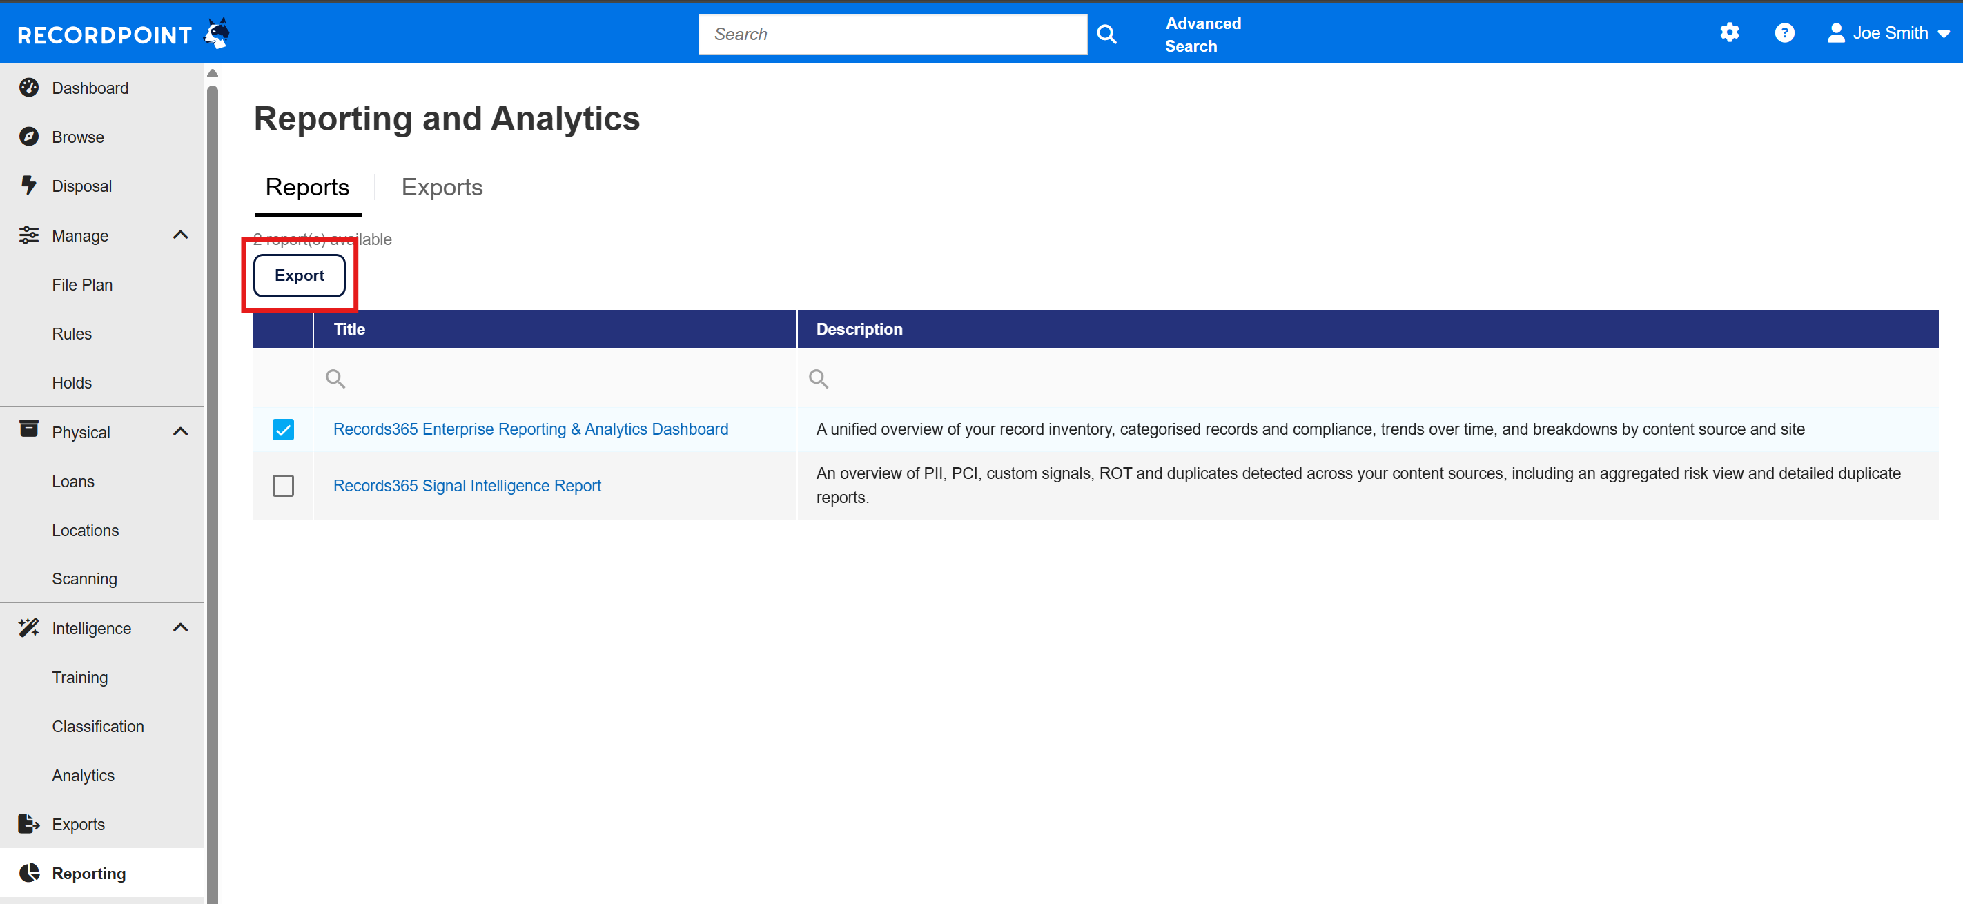1963x904 pixels.
Task: Select the Reports tab
Action: [307, 187]
